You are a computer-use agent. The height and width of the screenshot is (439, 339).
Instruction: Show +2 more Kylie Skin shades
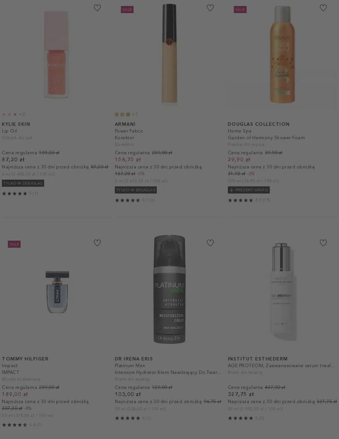point(22,114)
